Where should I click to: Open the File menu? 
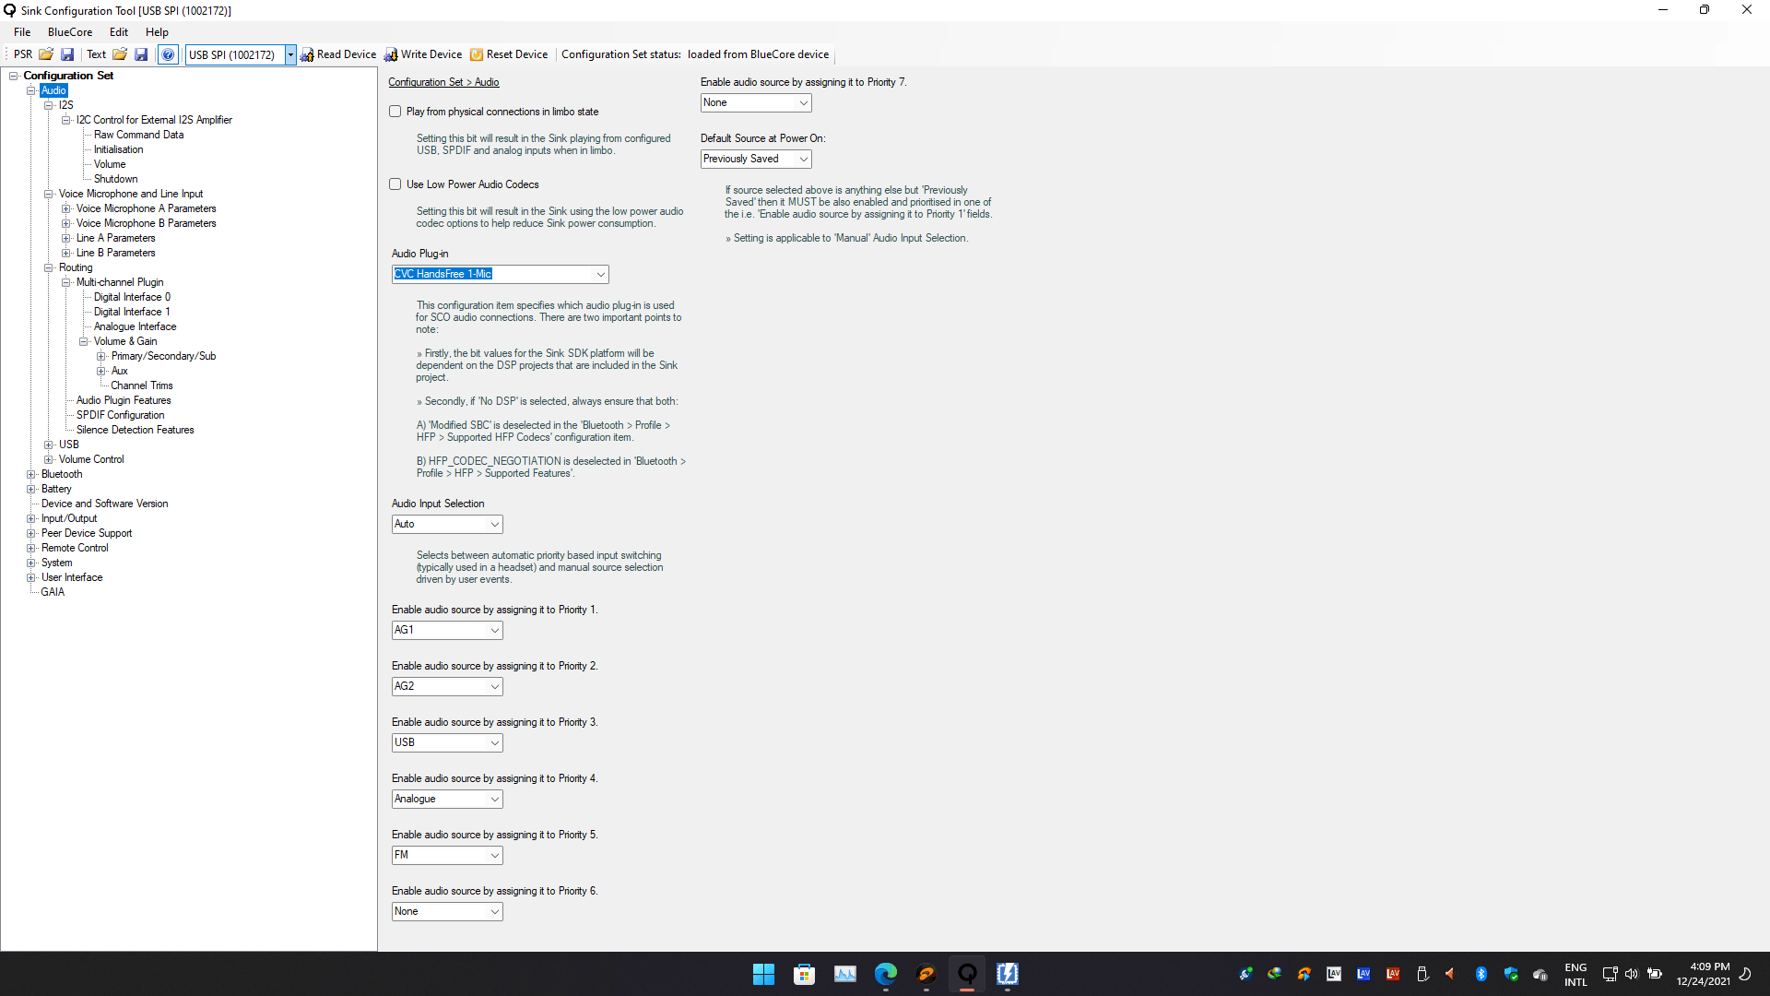[x=22, y=31]
